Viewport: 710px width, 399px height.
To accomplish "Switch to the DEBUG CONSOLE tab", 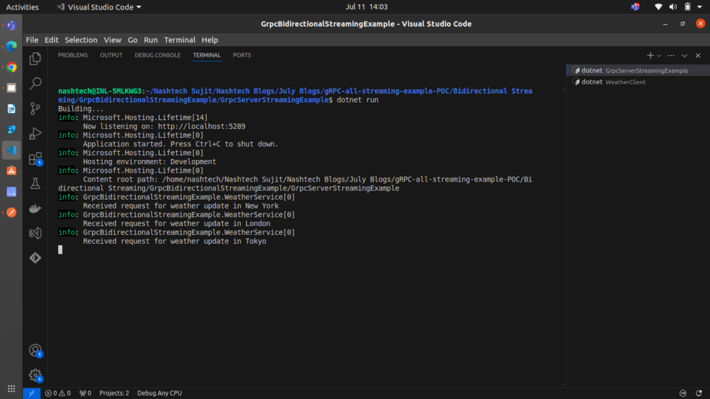I will coord(157,55).
